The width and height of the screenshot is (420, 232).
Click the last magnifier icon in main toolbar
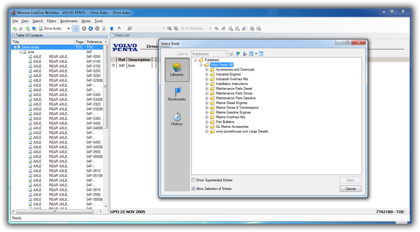(258, 28)
